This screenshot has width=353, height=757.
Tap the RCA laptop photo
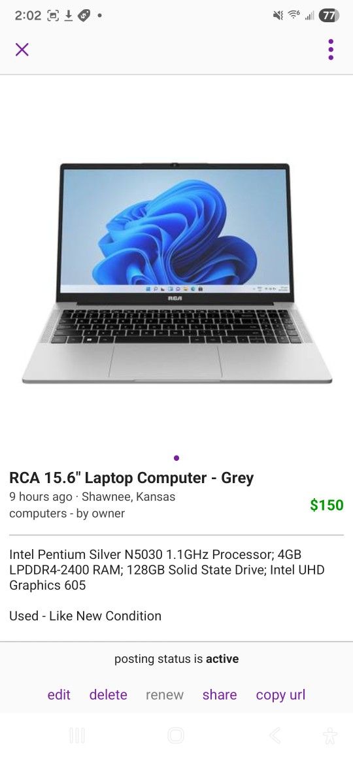pos(176,273)
